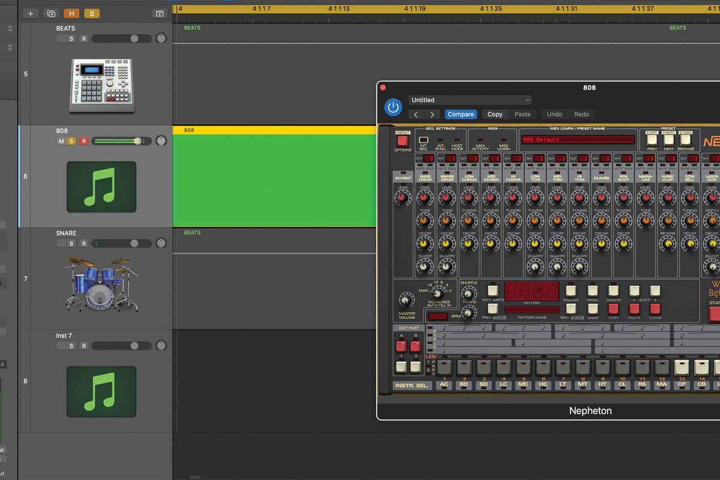Screen dimensions: 720x480
Task: Click the Undo button in the plugin header
Action: [553, 114]
